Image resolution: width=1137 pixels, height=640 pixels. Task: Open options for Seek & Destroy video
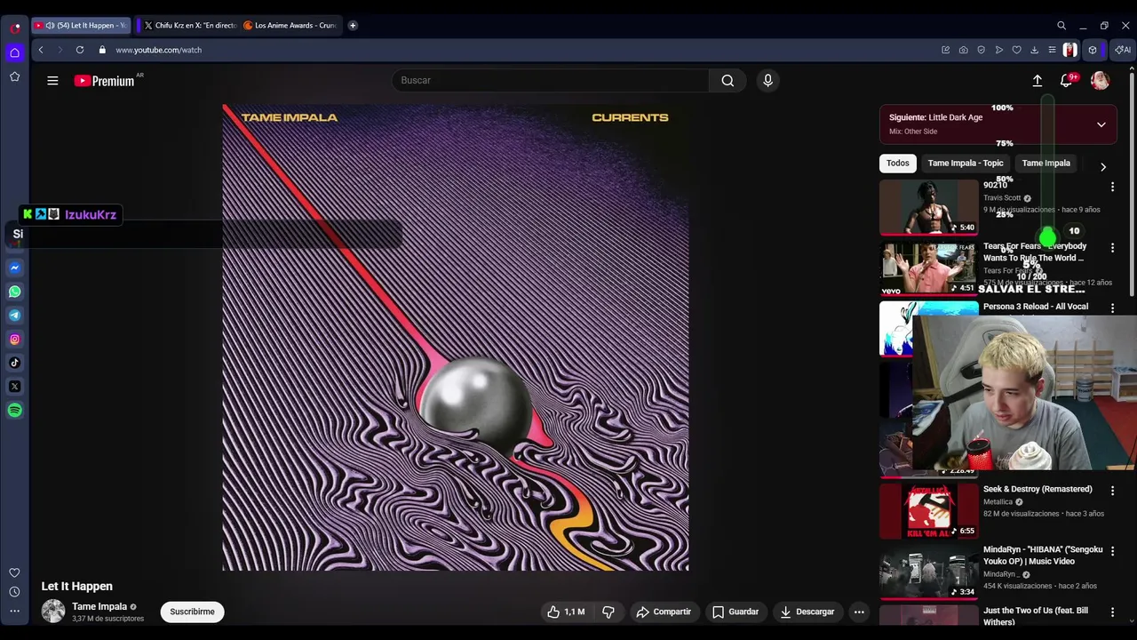(x=1112, y=491)
